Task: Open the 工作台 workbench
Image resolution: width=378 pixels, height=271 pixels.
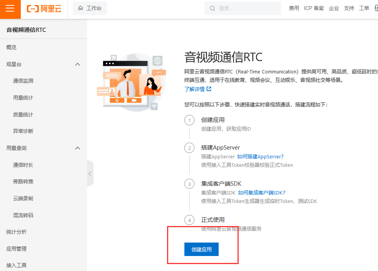Action: pyautogui.click(x=90, y=8)
